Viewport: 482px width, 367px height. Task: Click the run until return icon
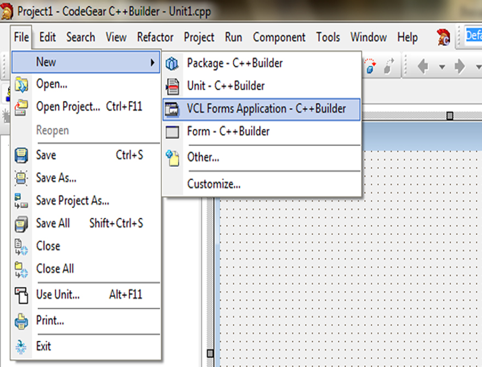pyautogui.click(x=389, y=66)
